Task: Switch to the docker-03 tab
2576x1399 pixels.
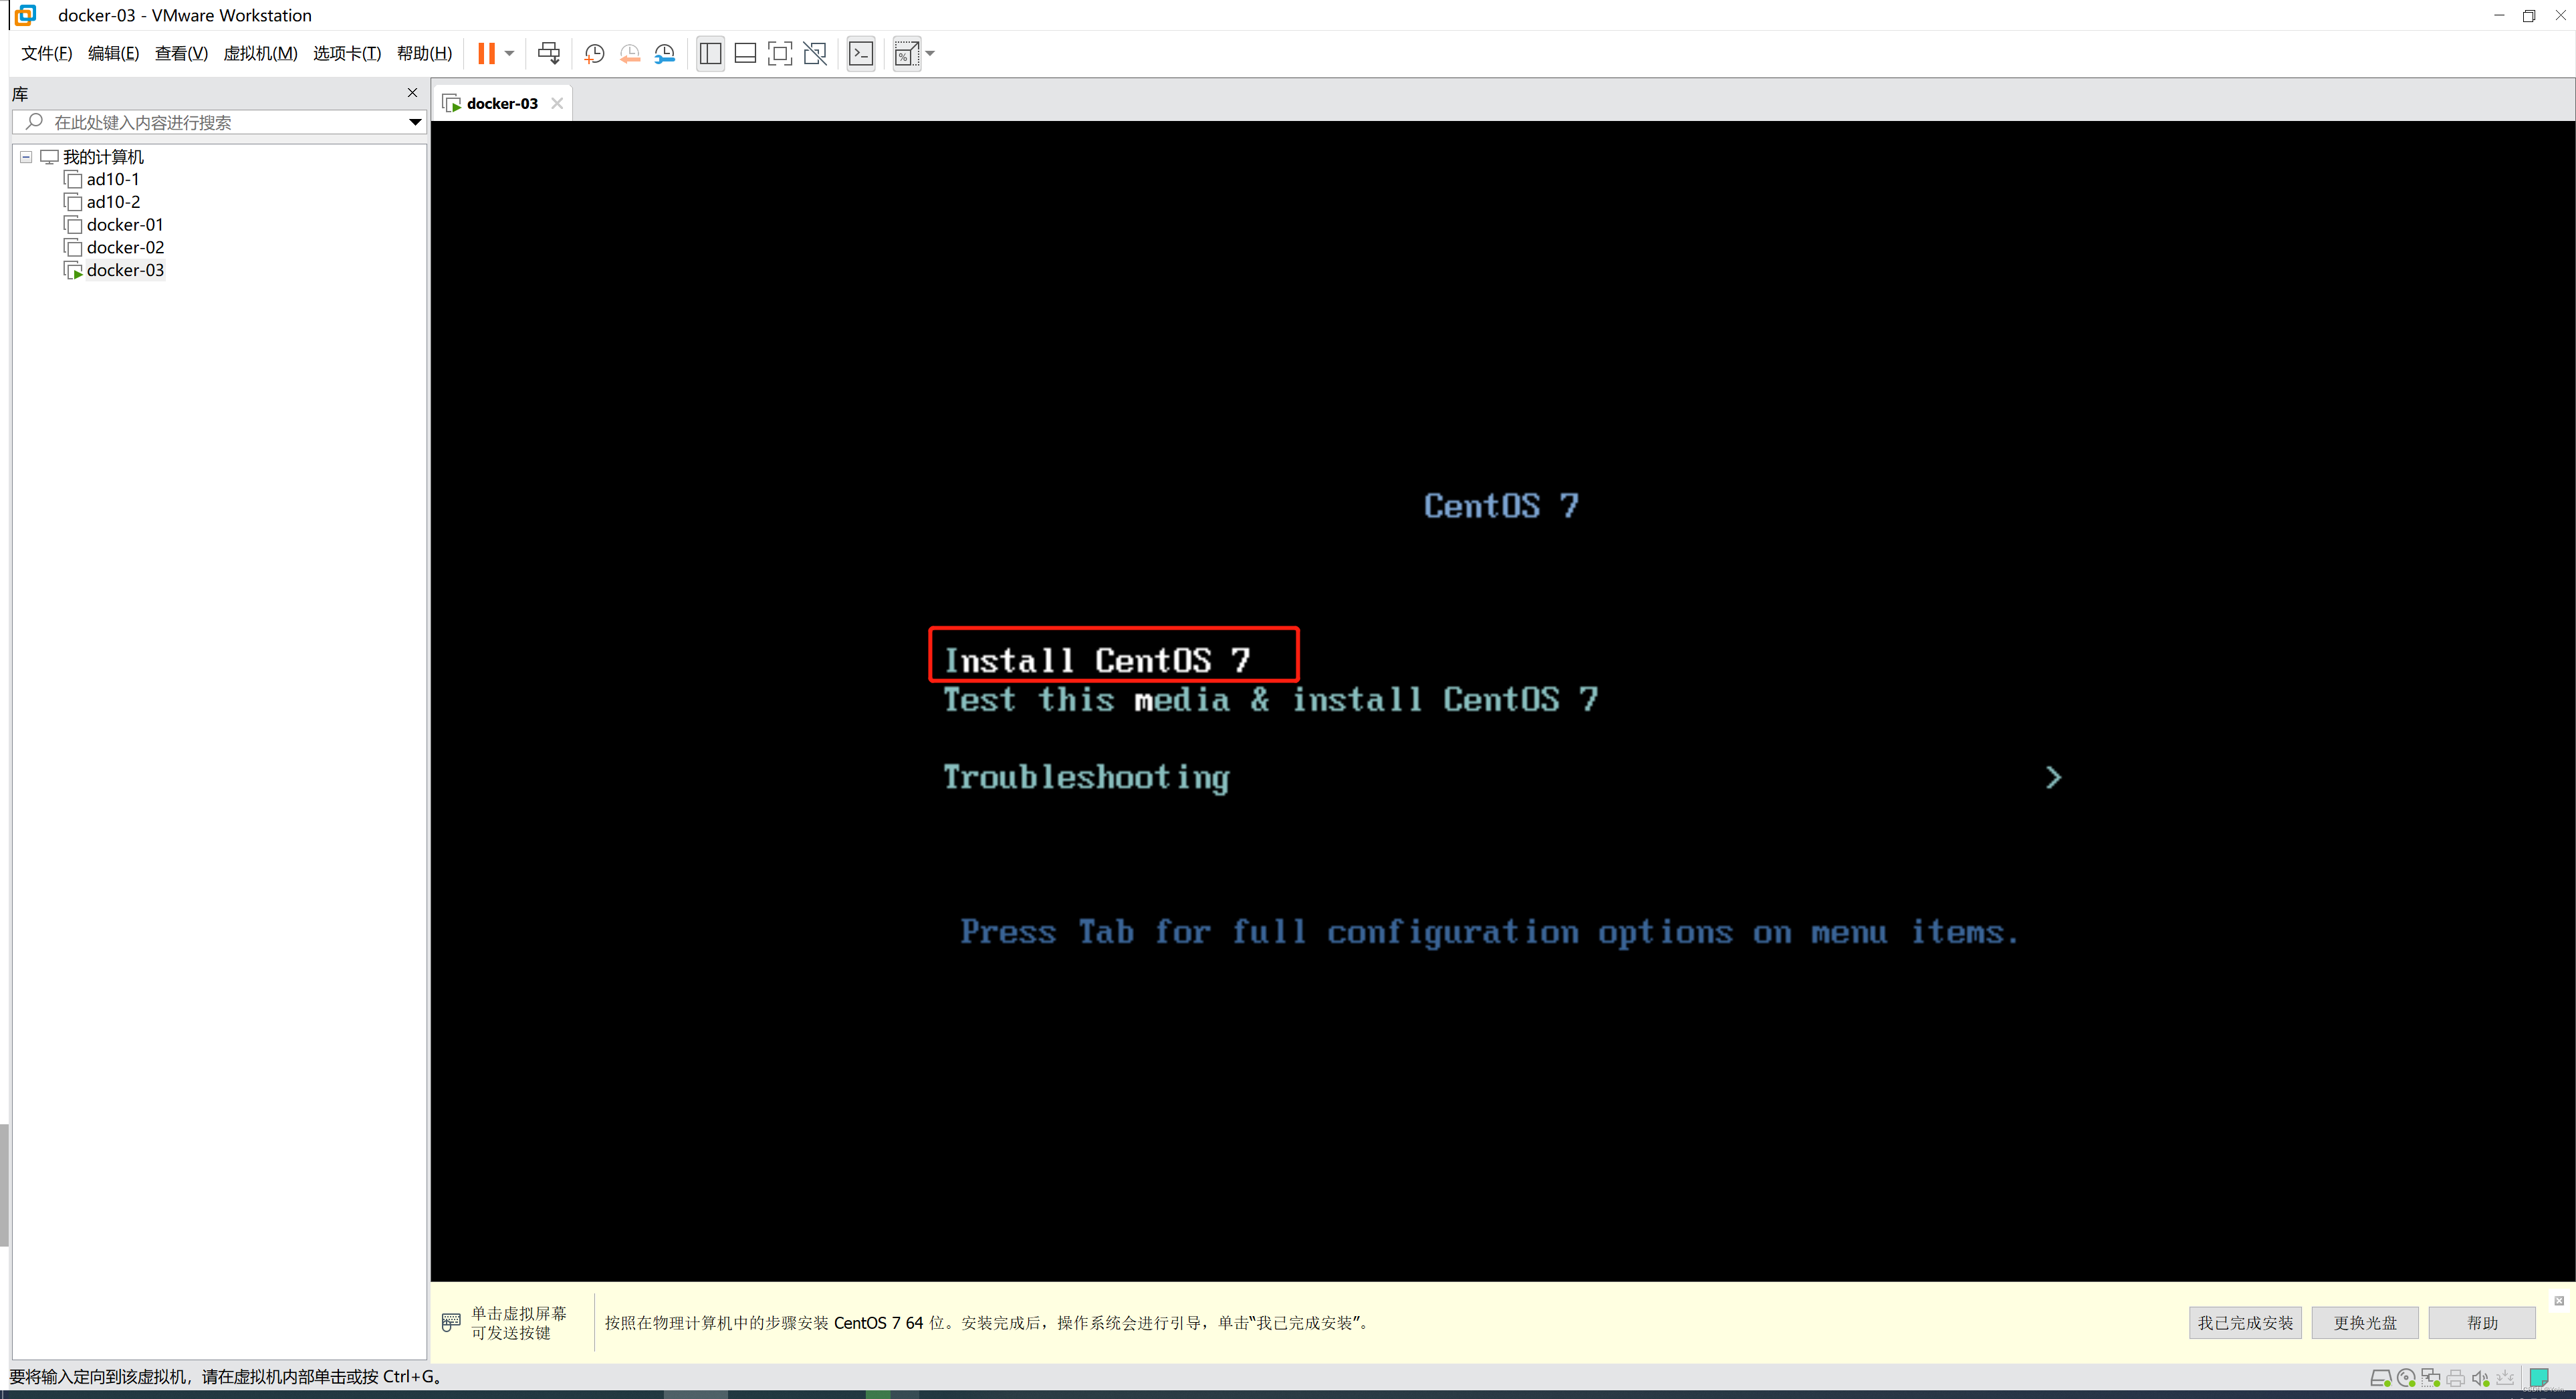Action: point(502,103)
